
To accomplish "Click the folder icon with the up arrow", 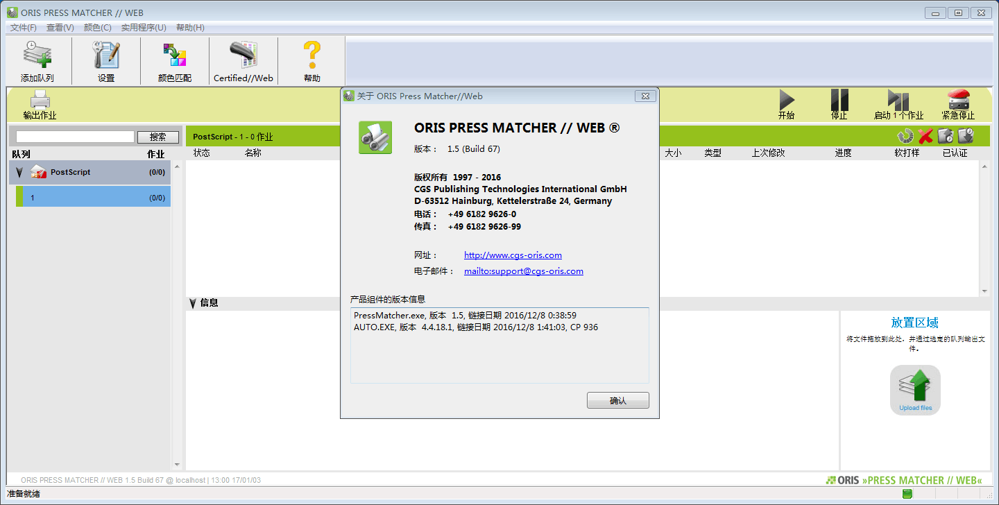I will click(x=945, y=136).
